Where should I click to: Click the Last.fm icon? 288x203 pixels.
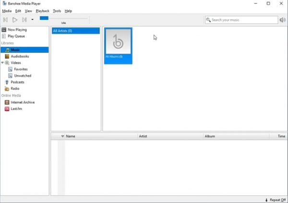(x=7, y=109)
